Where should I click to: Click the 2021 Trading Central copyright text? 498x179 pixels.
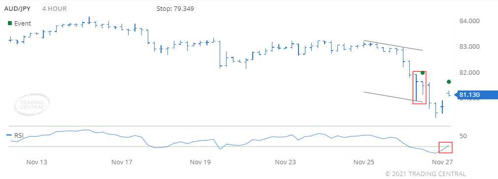(425, 174)
